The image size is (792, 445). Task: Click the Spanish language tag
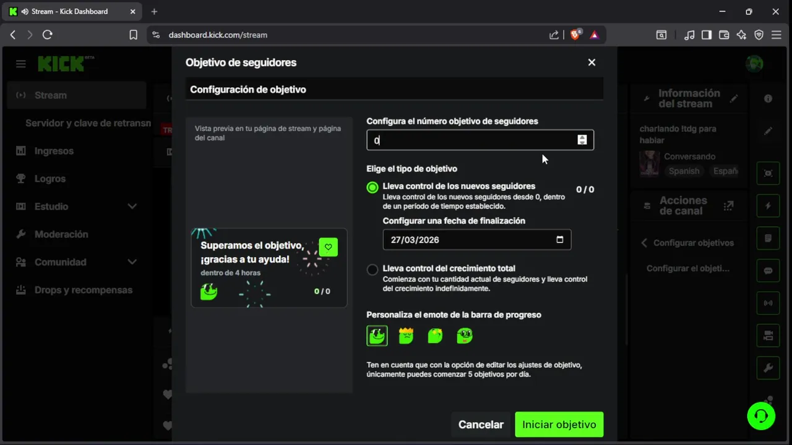[684, 171]
